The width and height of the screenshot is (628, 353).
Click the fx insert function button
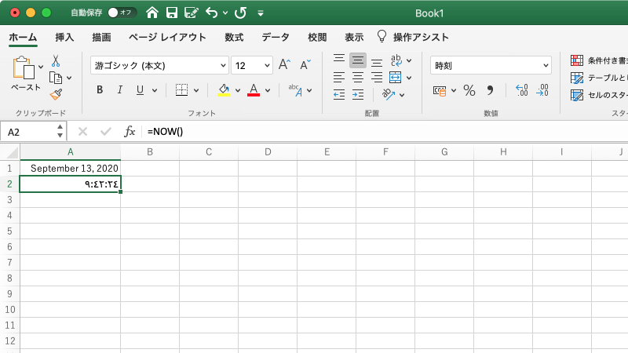[x=130, y=131]
